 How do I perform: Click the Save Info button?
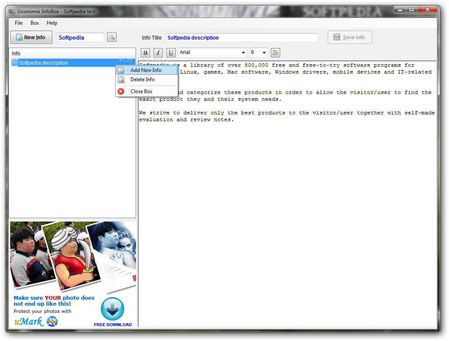(x=350, y=37)
